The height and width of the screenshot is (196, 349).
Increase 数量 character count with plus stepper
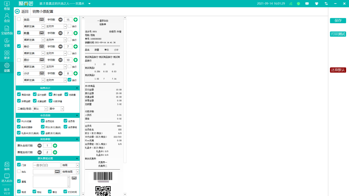[75, 33]
